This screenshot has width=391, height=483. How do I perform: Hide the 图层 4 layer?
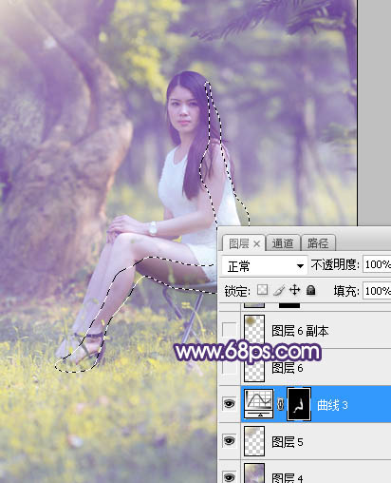(x=229, y=476)
